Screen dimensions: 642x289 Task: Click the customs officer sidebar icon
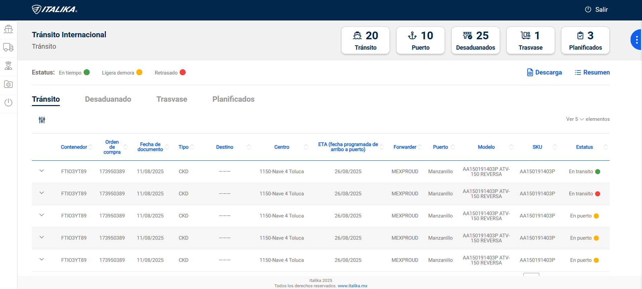pos(8,66)
